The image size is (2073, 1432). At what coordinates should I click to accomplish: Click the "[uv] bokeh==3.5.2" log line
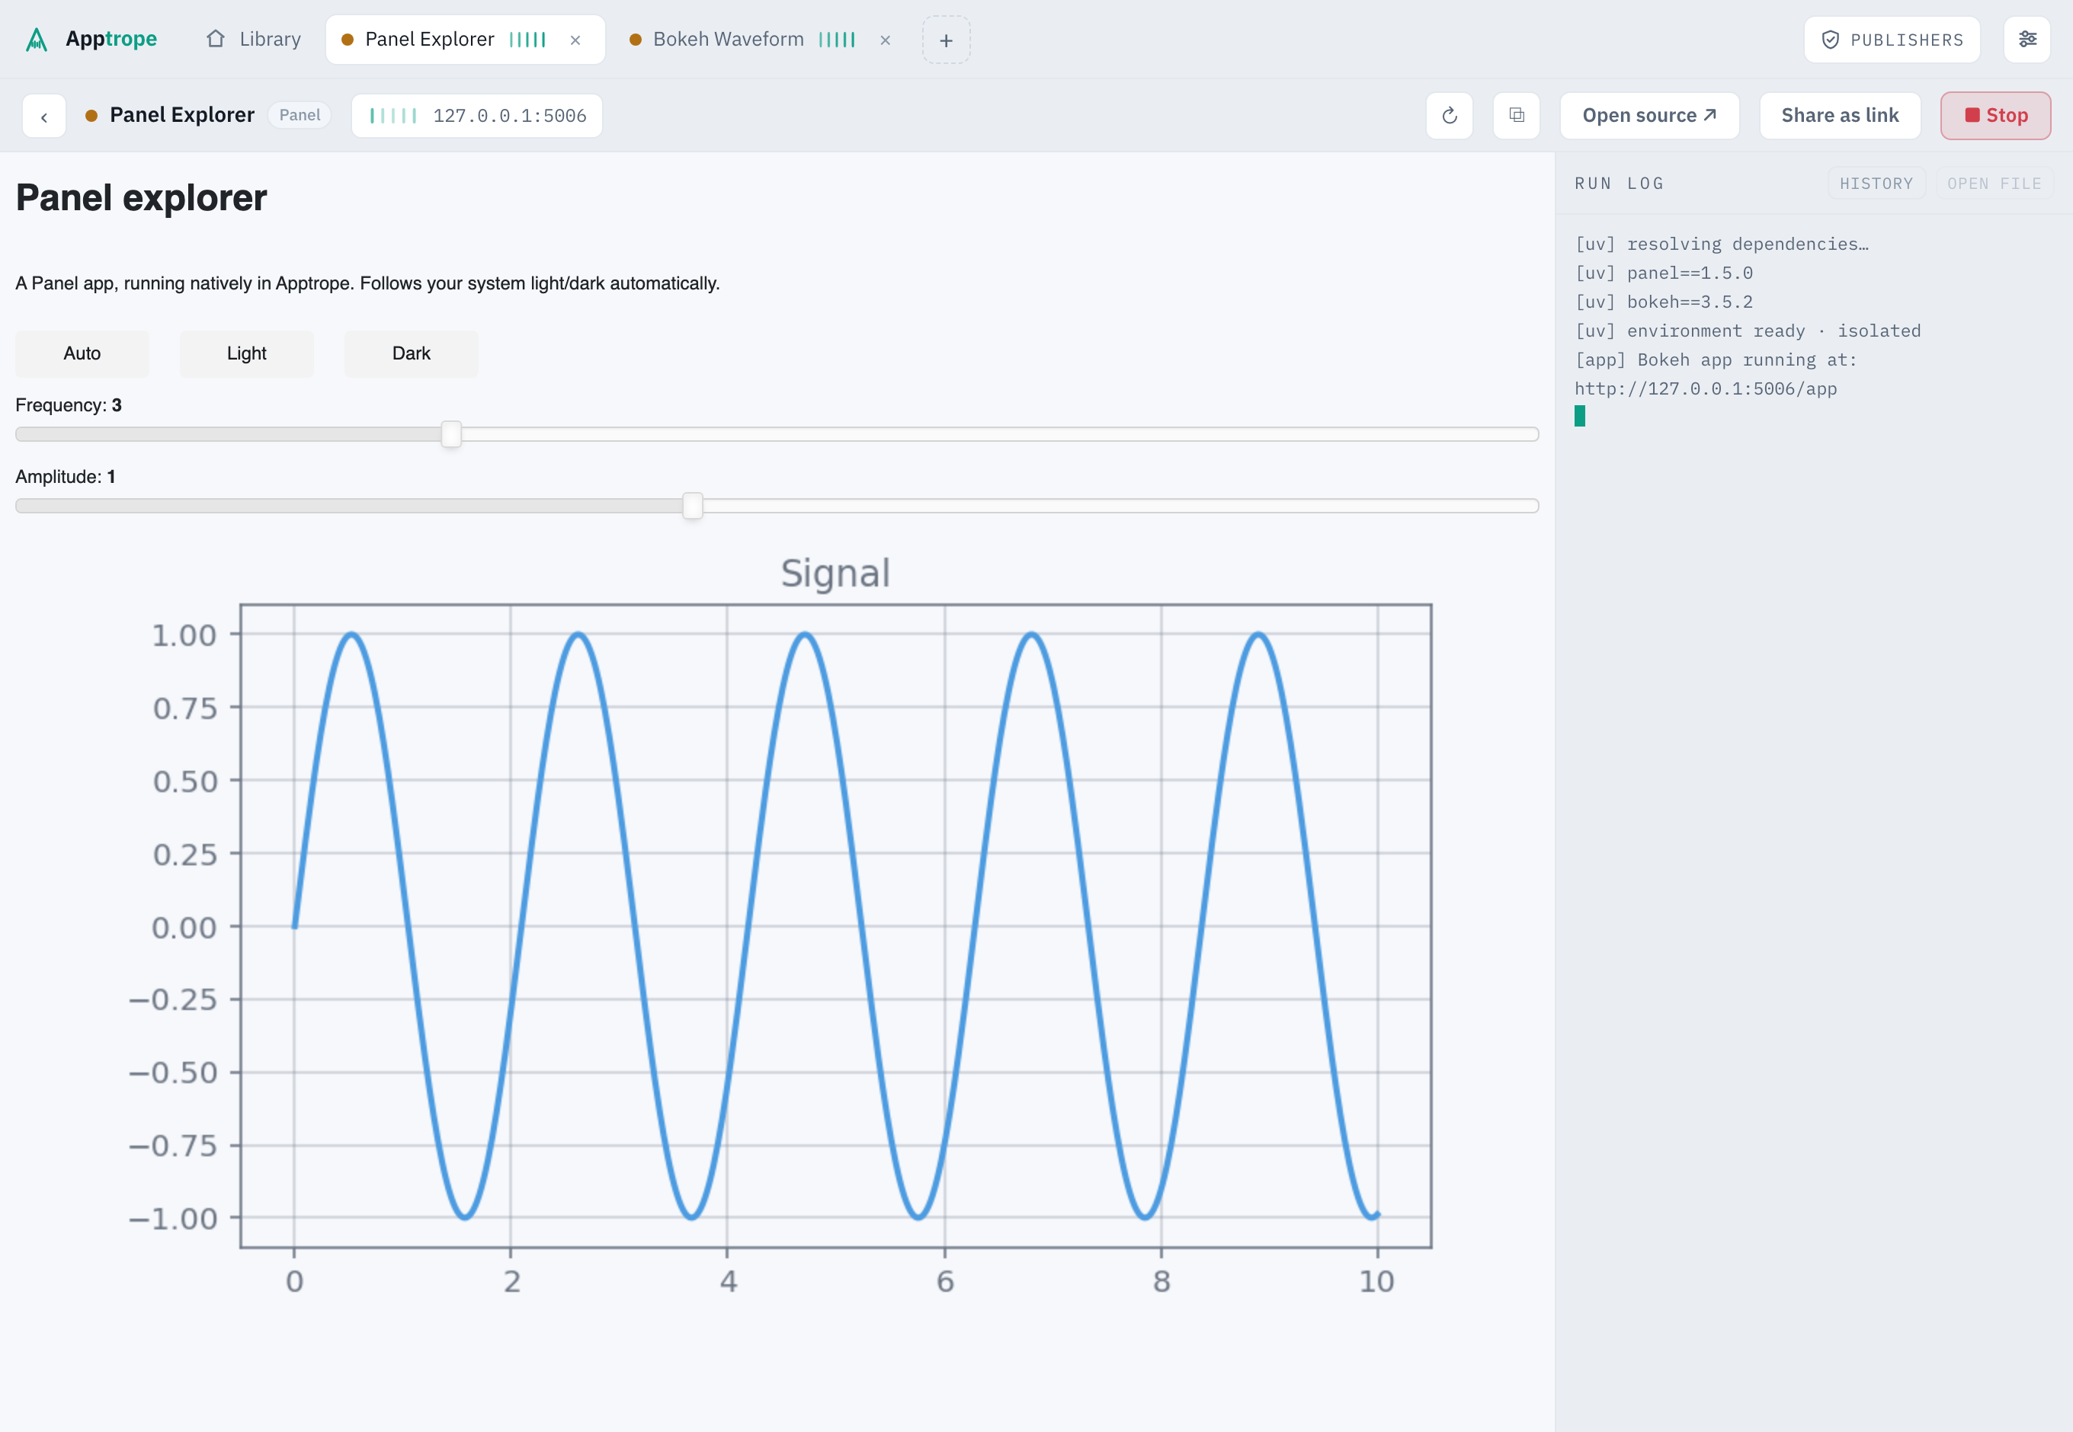tap(1664, 302)
